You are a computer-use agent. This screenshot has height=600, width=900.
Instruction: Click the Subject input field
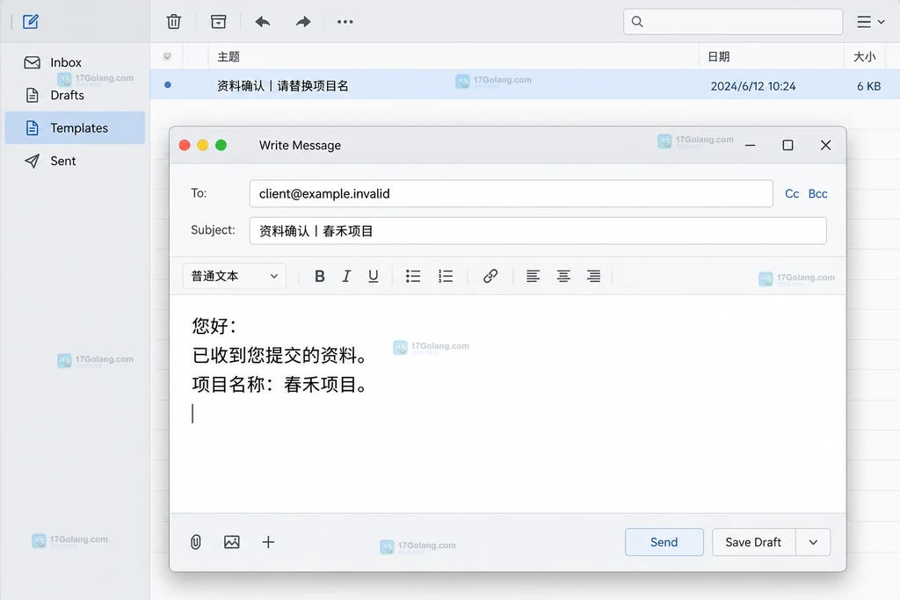point(538,230)
